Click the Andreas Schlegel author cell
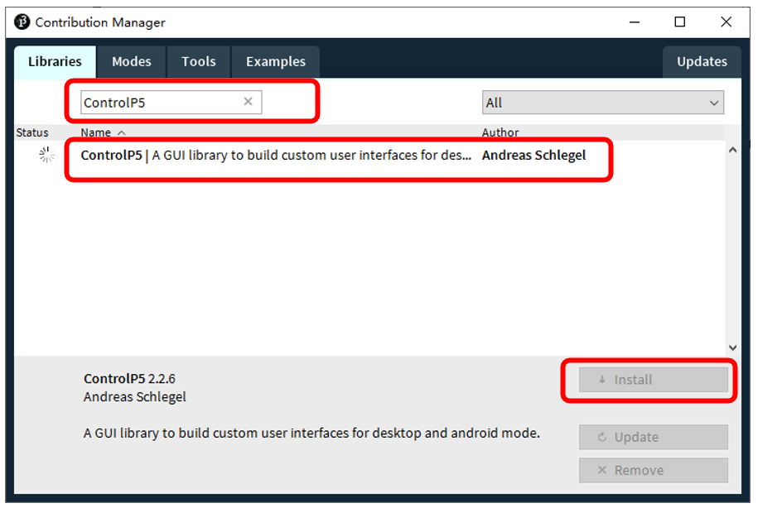This screenshot has width=758, height=508. coord(533,155)
